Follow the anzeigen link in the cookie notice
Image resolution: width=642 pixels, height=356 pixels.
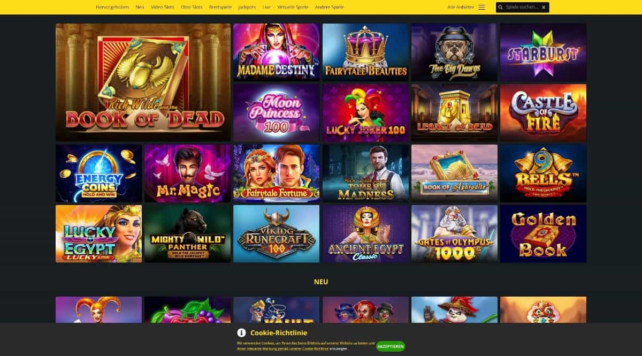[x=339, y=349]
